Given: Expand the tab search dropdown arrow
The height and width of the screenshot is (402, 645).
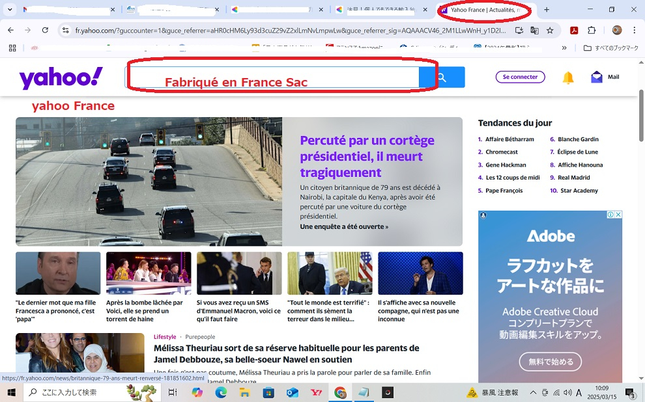Looking at the screenshot, I should [x=10, y=10].
